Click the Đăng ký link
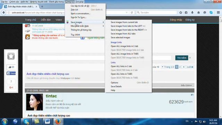 click(x=190, y=20)
